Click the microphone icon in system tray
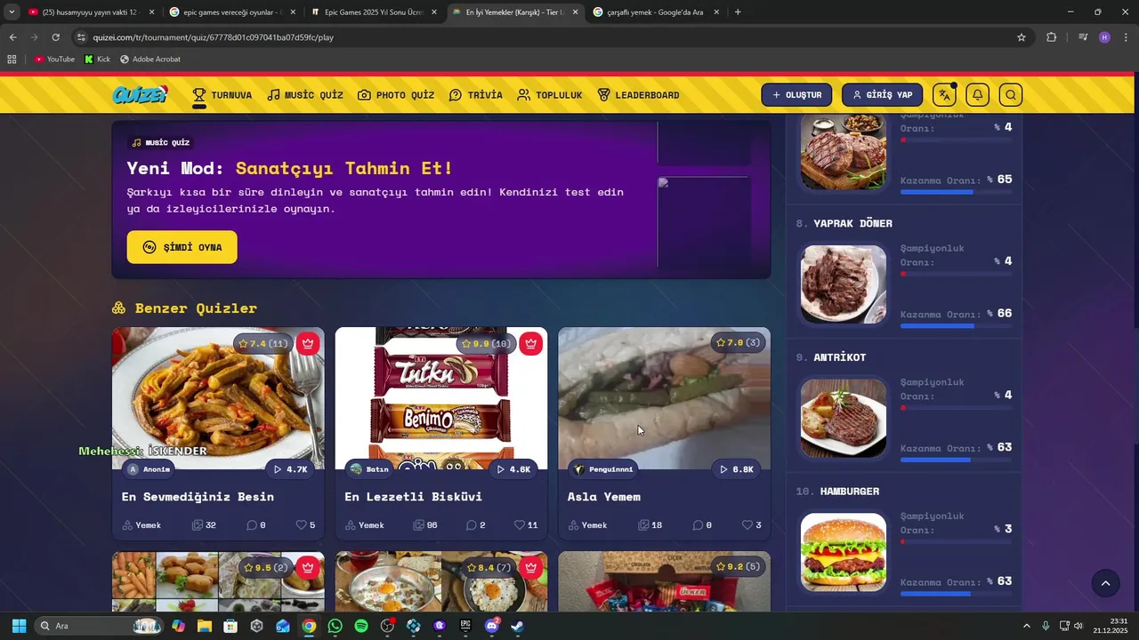 pyautogui.click(x=1046, y=626)
